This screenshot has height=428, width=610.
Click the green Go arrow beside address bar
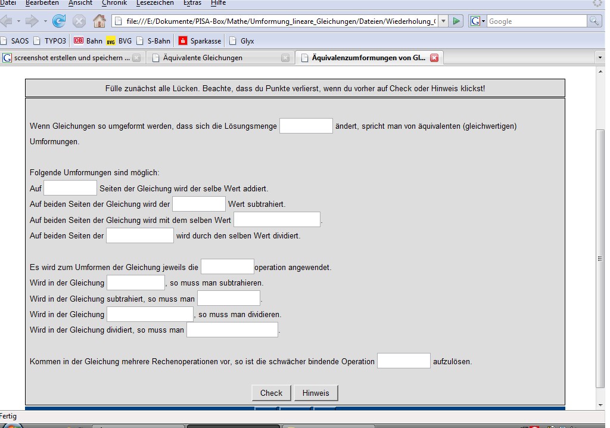click(456, 21)
